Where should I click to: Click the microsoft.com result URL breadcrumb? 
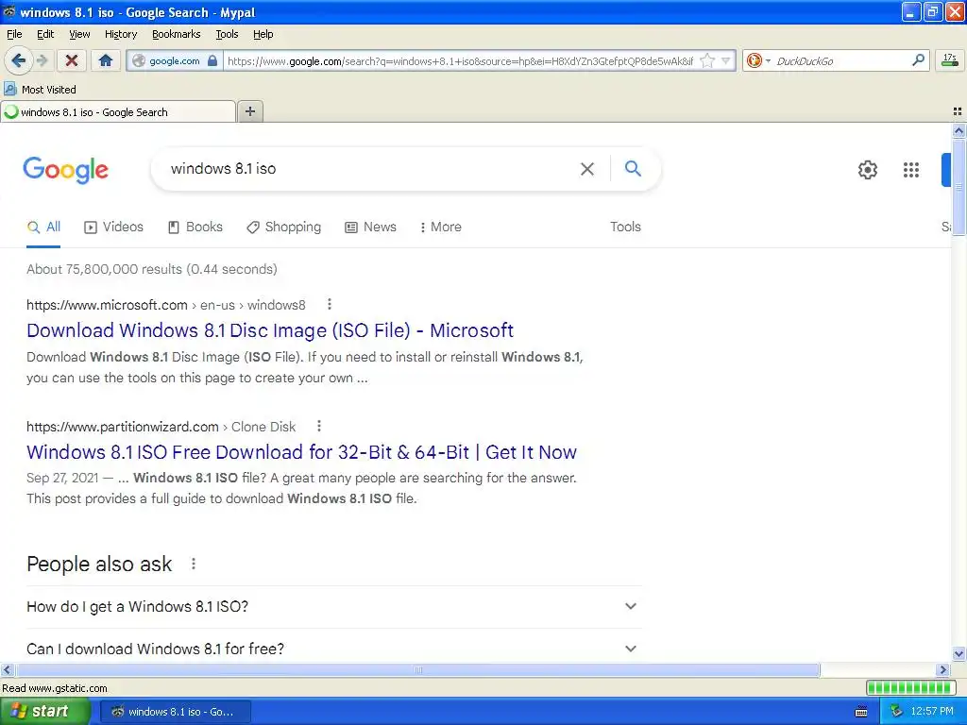(x=166, y=305)
